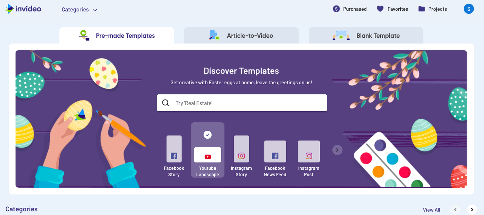The height and width of the screenshot is (215, 484).
Task: Click the InVideo logo
Action: tap(24, 9)
